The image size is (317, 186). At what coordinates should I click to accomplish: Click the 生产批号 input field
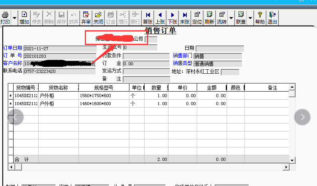coord(140,47)
